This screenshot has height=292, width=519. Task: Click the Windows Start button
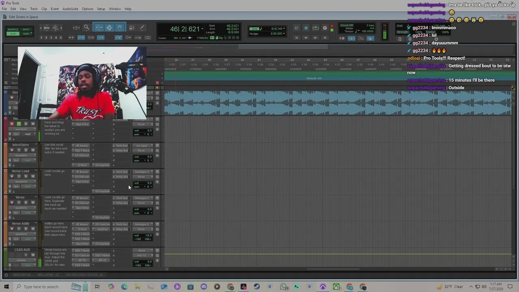point(6,287)
